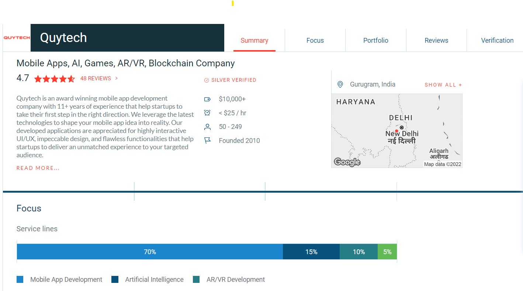Click the 50 - 249 employees text
This screenshot has width=523, height=291.
pyautogui.click(x=231, y=127)
